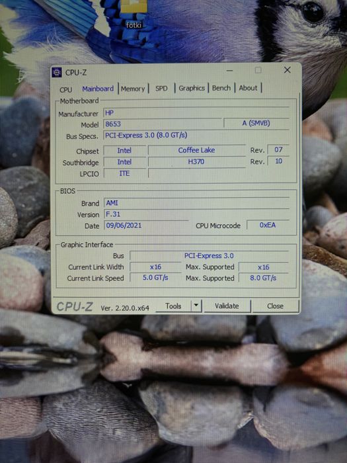The width and height of the screenshot is (347, 463).
Task: Minimize the CPU-Z window
Action: (x=229, y=71)
